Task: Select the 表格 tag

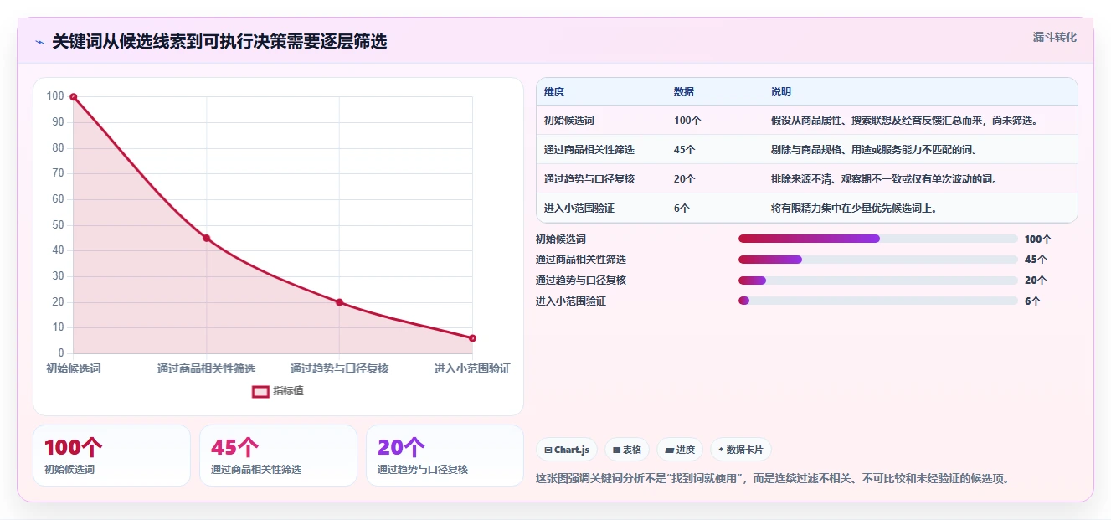Action: pos(627,450)
